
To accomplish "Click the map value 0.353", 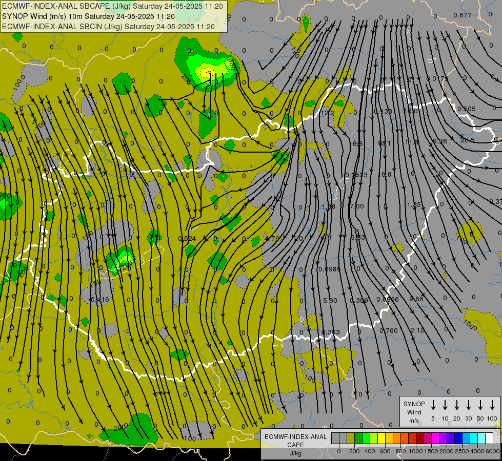I will pos(331,332).
